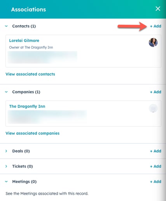Add a deal association

coord(156,151)
